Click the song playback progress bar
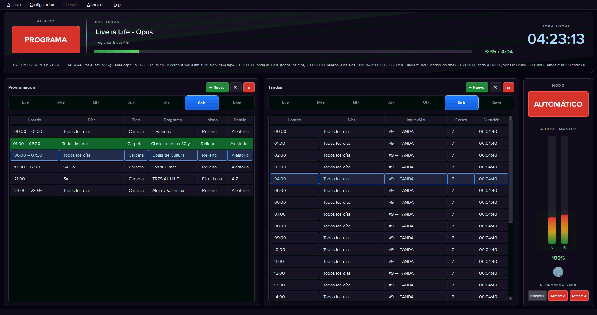This screenshot has height=315, width=597. pyautogui.click(x=283, y=51)
